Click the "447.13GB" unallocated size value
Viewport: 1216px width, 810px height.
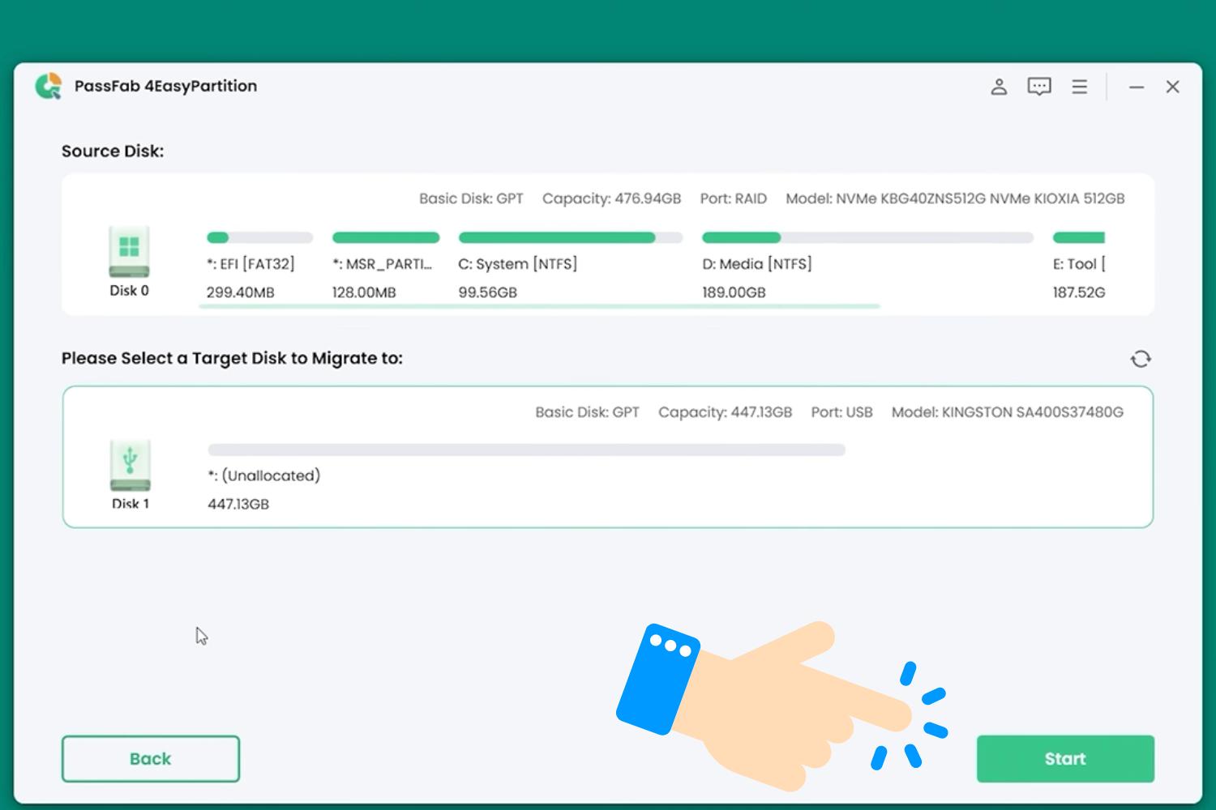[238, 504]
